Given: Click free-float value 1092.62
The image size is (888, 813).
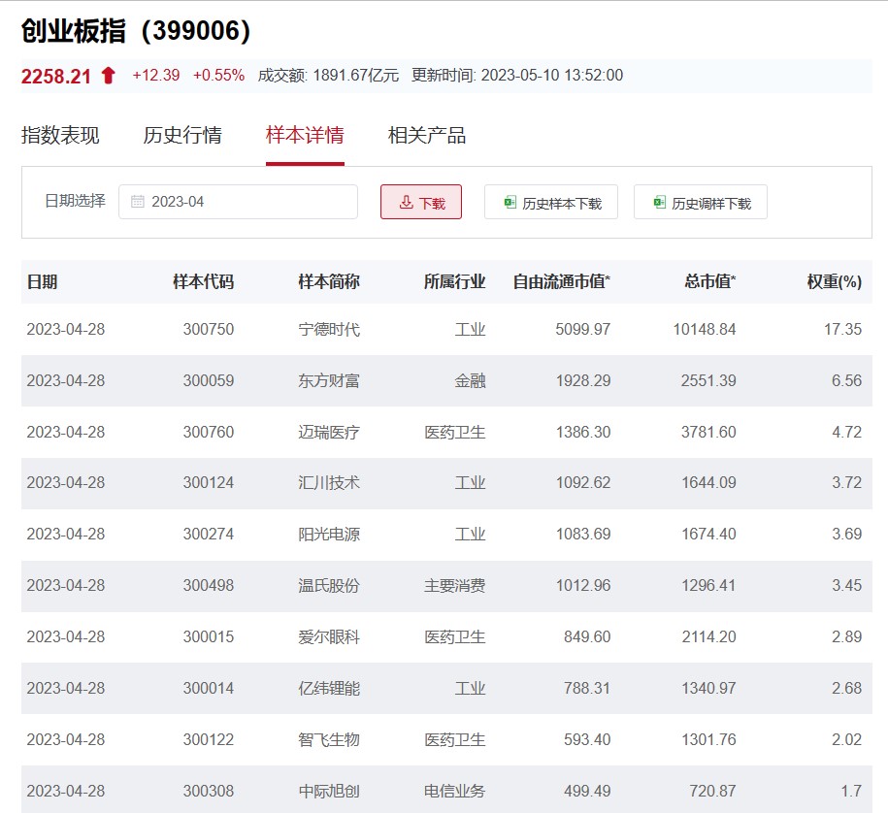Looking at the screenshot, I should 583,483.
